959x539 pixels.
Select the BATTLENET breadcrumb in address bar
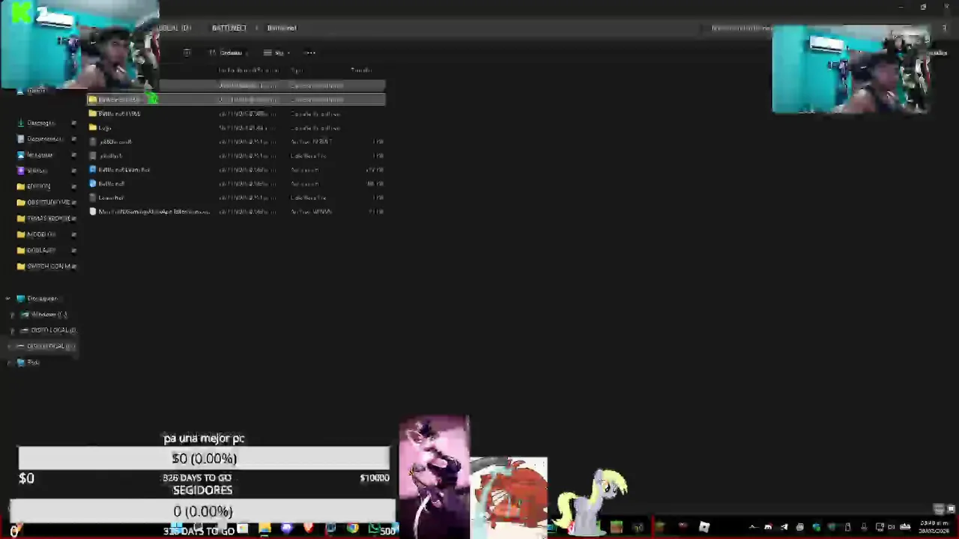pyautogui.click(x=229, y=28)
